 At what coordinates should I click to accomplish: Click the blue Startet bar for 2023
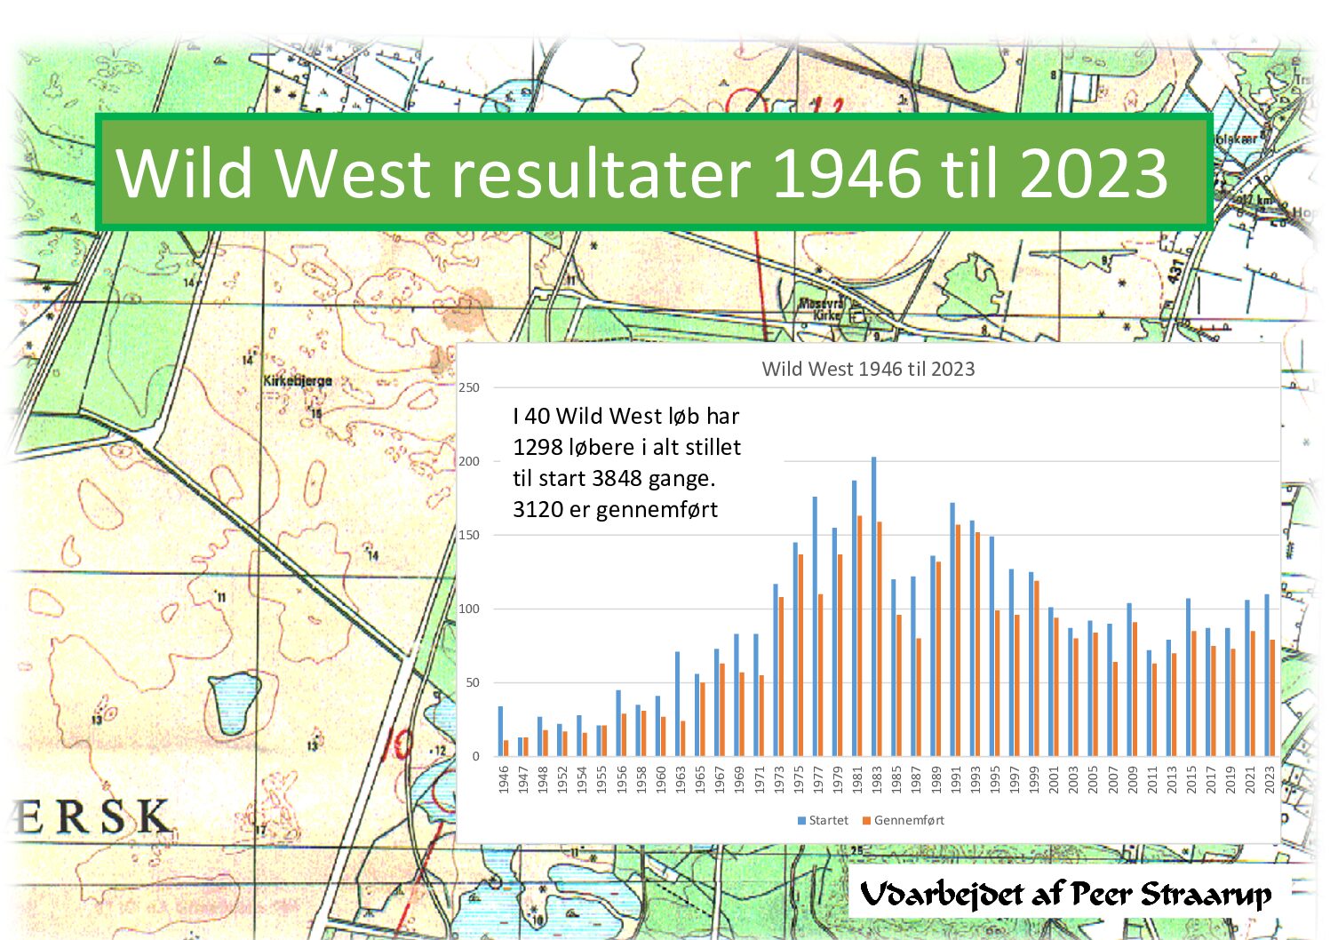(x=1267, y=675)
